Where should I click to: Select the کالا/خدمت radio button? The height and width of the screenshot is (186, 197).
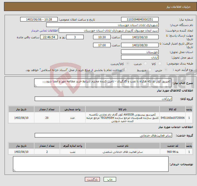(128, 63)
